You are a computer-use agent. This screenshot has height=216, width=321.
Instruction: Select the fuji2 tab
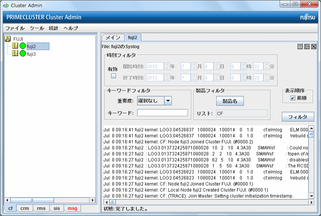click(133, 38)
